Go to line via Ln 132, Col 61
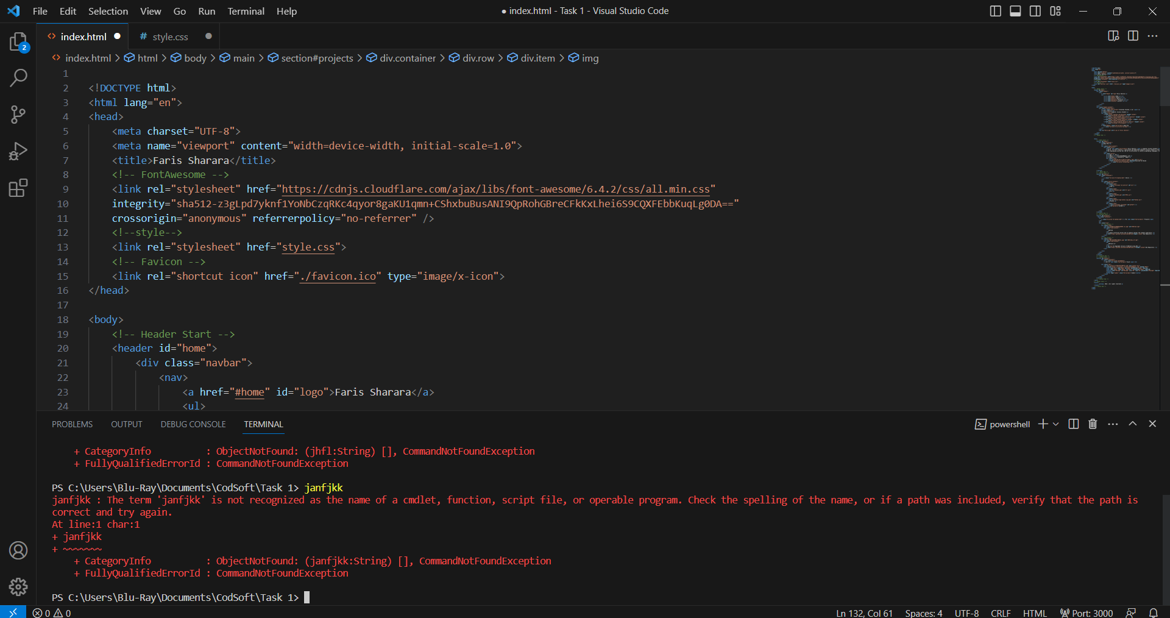Screen dimensions: 1170x618 (864, 613)
